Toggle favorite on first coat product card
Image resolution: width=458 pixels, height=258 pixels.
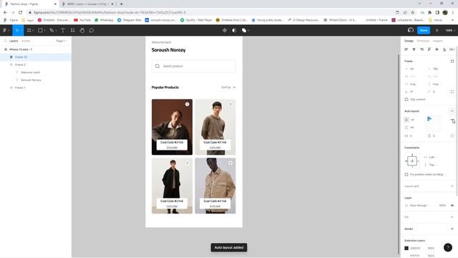point(187,104)
